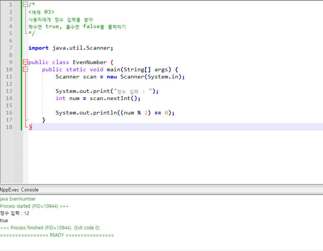
Task: Click line number 7 in the margin
Action: tap(11, 48)
